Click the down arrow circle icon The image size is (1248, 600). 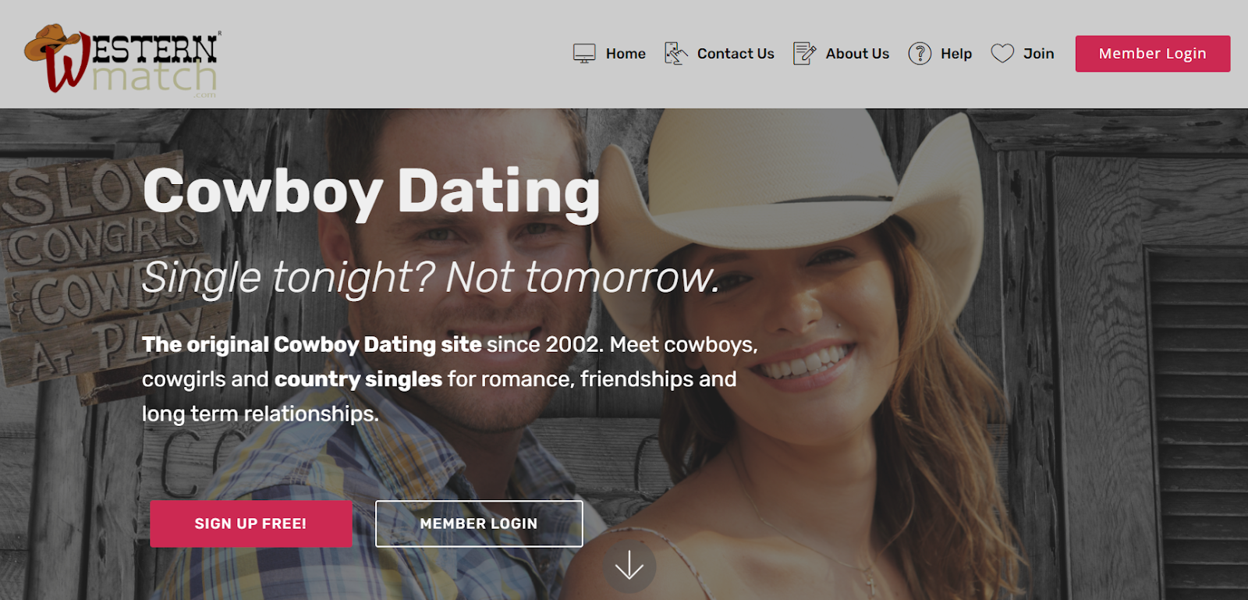coord(629,566)
